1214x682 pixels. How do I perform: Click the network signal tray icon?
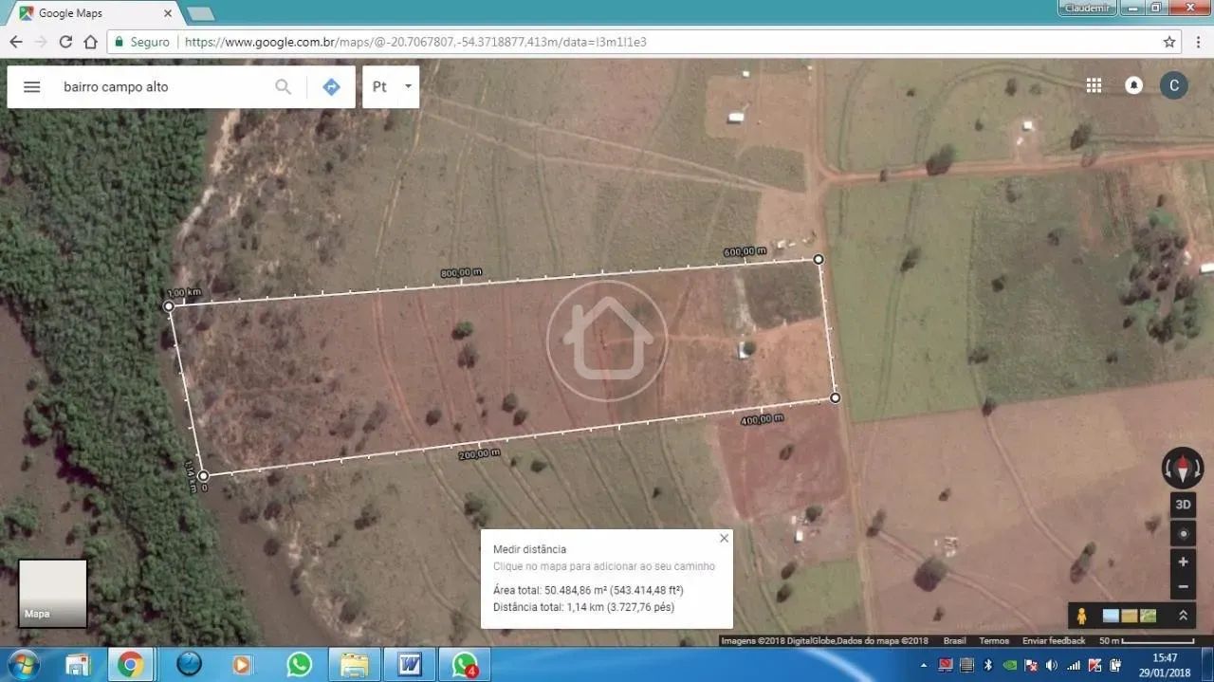(1074, 665)
